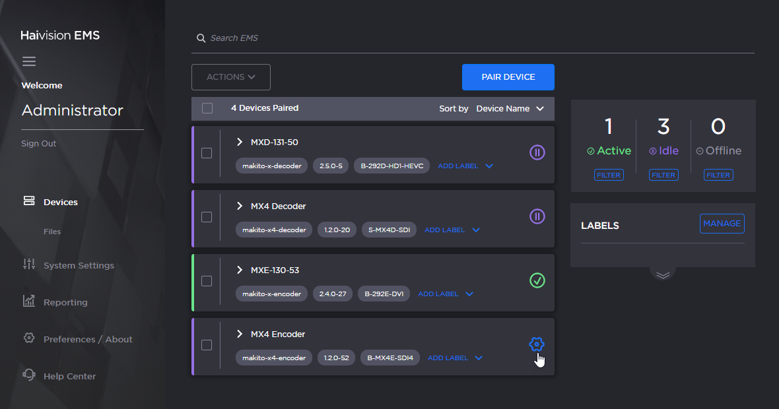Open the ACTIONS dropdown
Viewport: 779px width, 409px height.
pos(230,77)
